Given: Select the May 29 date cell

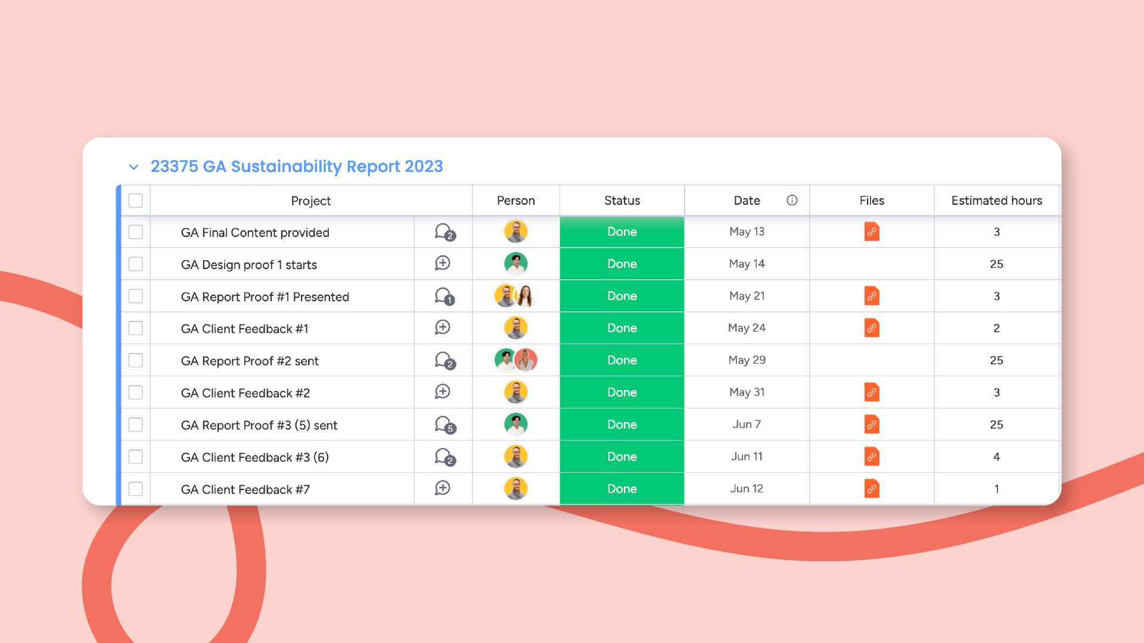Looking at the screenshot, I should [747, 360].
